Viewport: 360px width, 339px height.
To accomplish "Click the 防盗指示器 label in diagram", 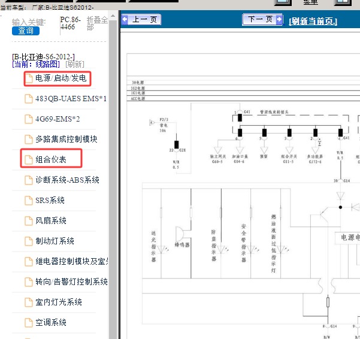I will pos(214,246).
